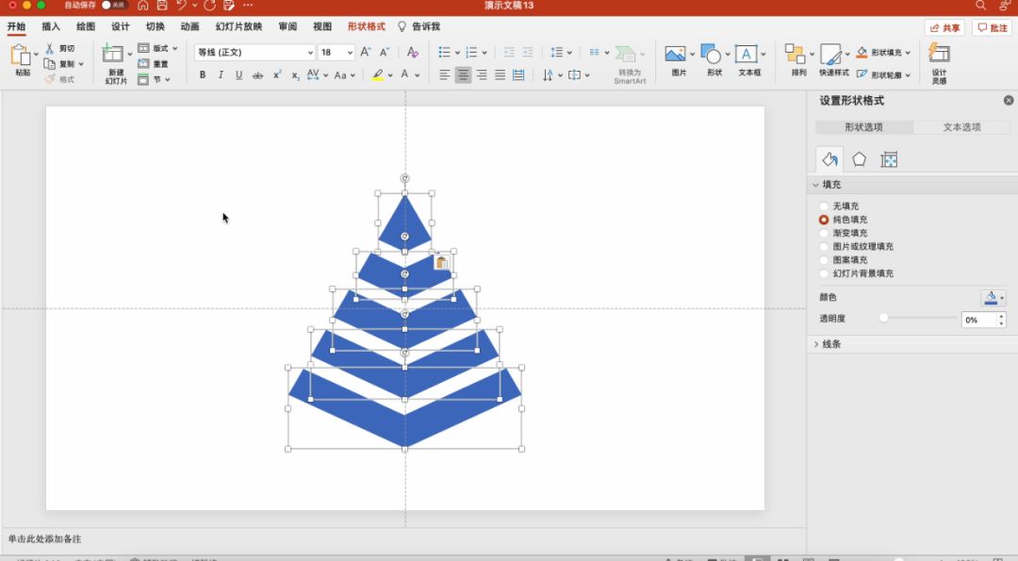Click the Bold formatting icon
This screenshot has height=561, width=1018.
[202, 75]
